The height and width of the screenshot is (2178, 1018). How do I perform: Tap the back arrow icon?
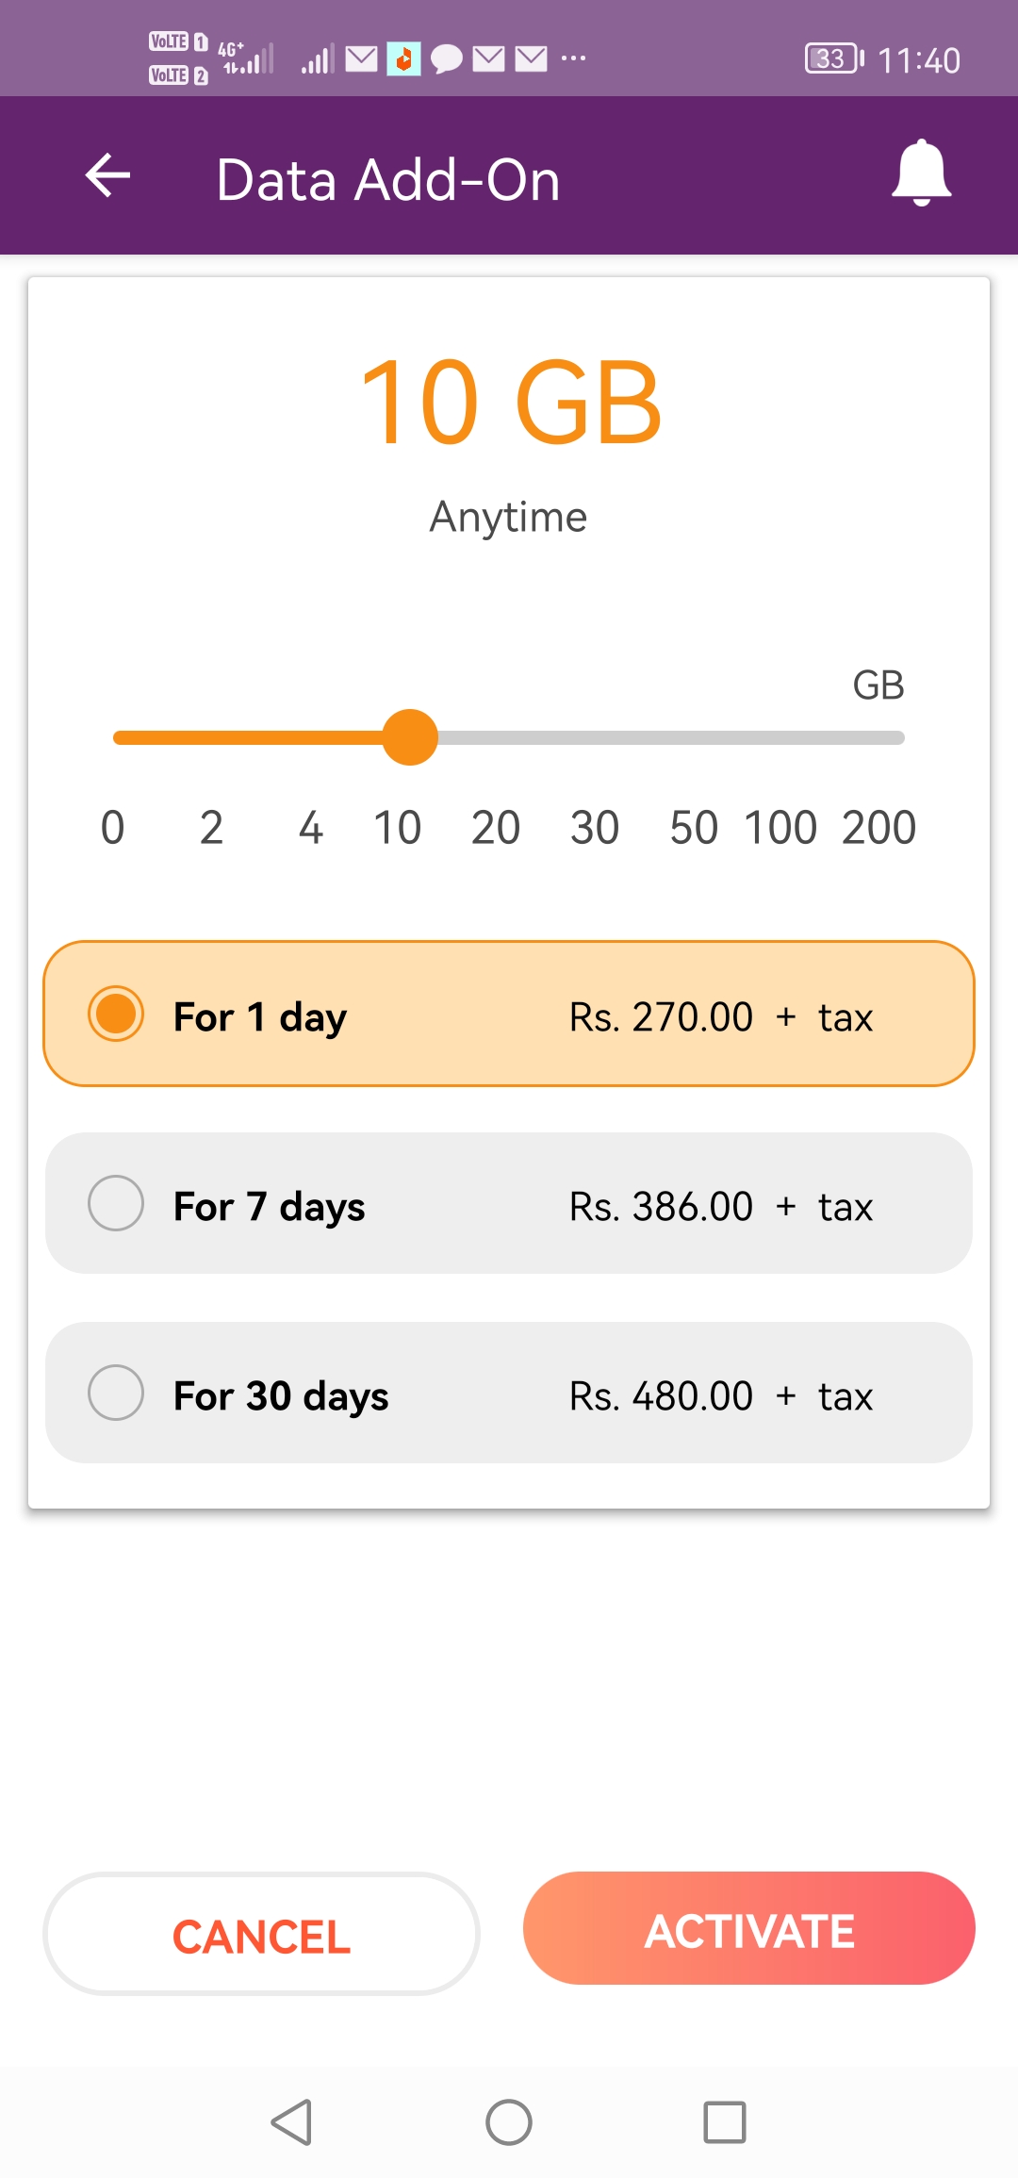tap(107, 176)
